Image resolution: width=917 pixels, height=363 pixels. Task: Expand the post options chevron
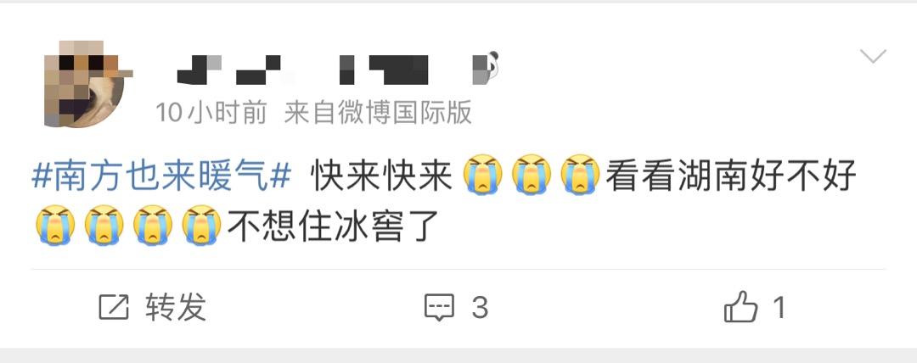873,57
